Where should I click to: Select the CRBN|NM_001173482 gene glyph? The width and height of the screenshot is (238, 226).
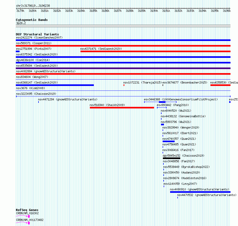click(x=23, y=223)
